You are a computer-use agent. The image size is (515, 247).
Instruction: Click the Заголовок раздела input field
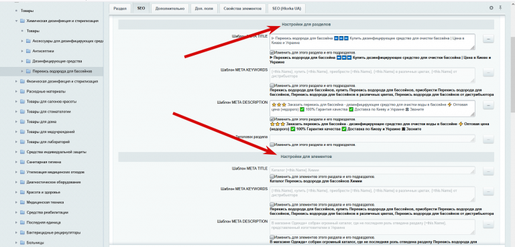click(x=372, y=139)
